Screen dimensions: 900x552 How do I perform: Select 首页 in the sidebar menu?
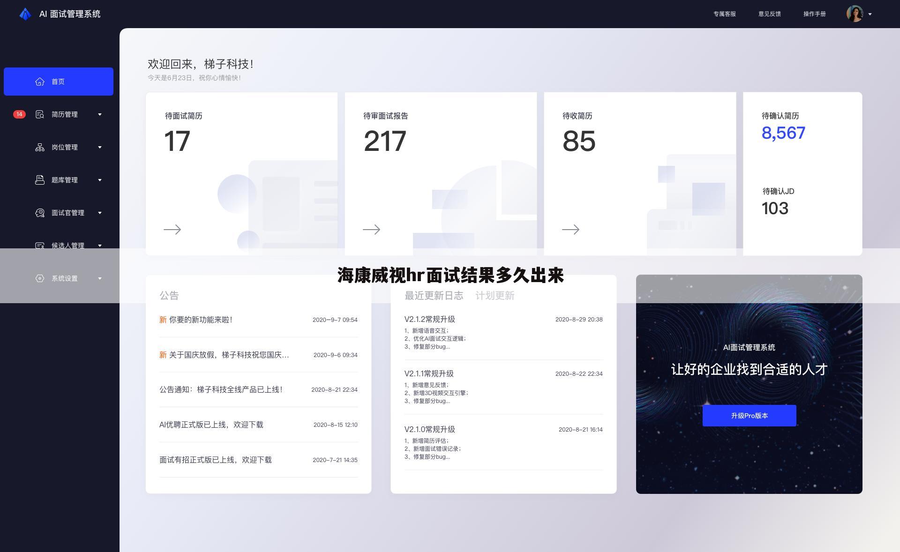click(x=59, y=82)
